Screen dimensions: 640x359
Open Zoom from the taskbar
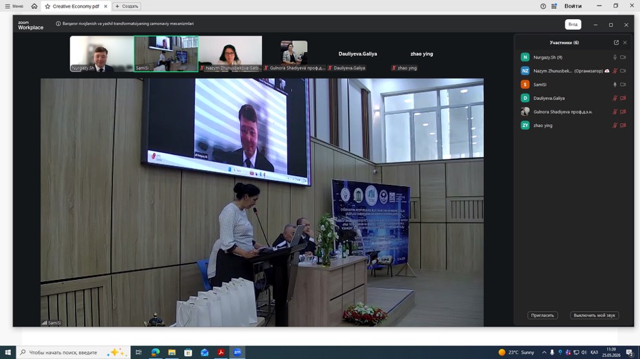click(237, 352)
